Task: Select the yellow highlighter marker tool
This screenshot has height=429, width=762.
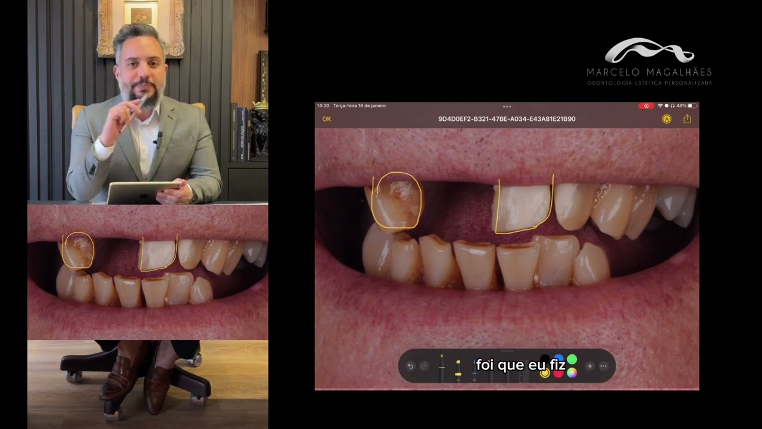Action: [458, 371]
